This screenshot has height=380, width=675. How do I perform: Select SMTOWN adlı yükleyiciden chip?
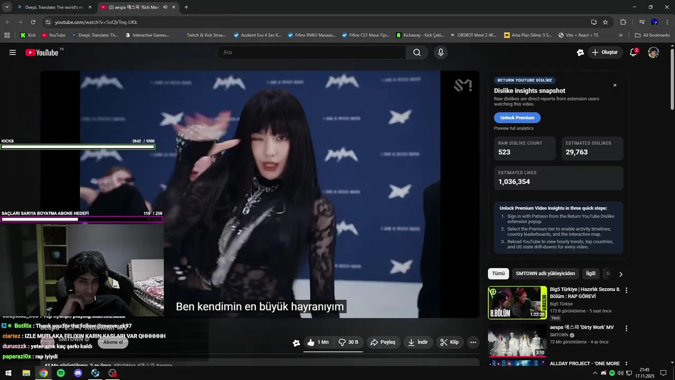(545, 273)
